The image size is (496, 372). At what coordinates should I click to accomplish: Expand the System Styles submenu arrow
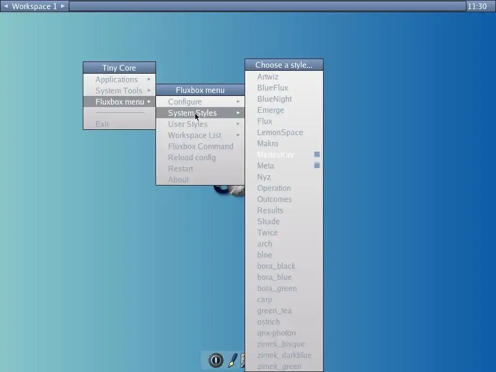pyautogui.click(x=238, y=112)
